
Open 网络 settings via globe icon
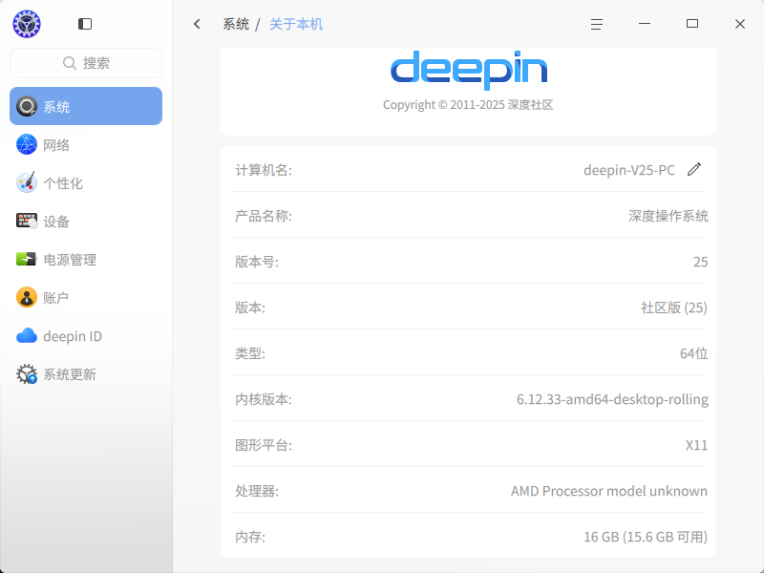tap(27, 145)
